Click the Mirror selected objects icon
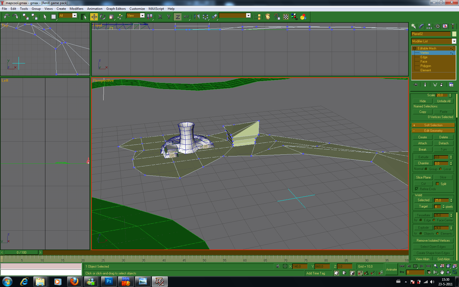459x287 pixels. click(196, 17)
